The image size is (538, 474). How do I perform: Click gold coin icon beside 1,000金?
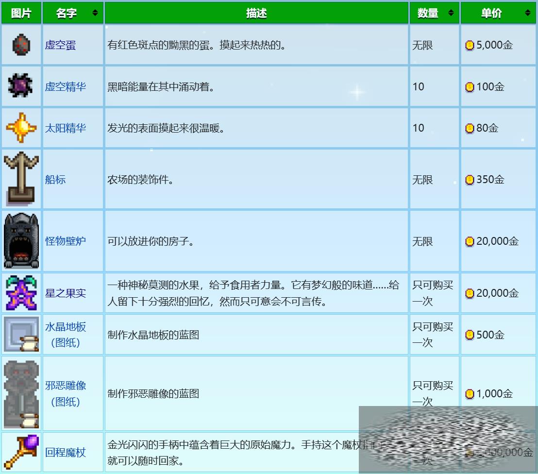point(470,394)
